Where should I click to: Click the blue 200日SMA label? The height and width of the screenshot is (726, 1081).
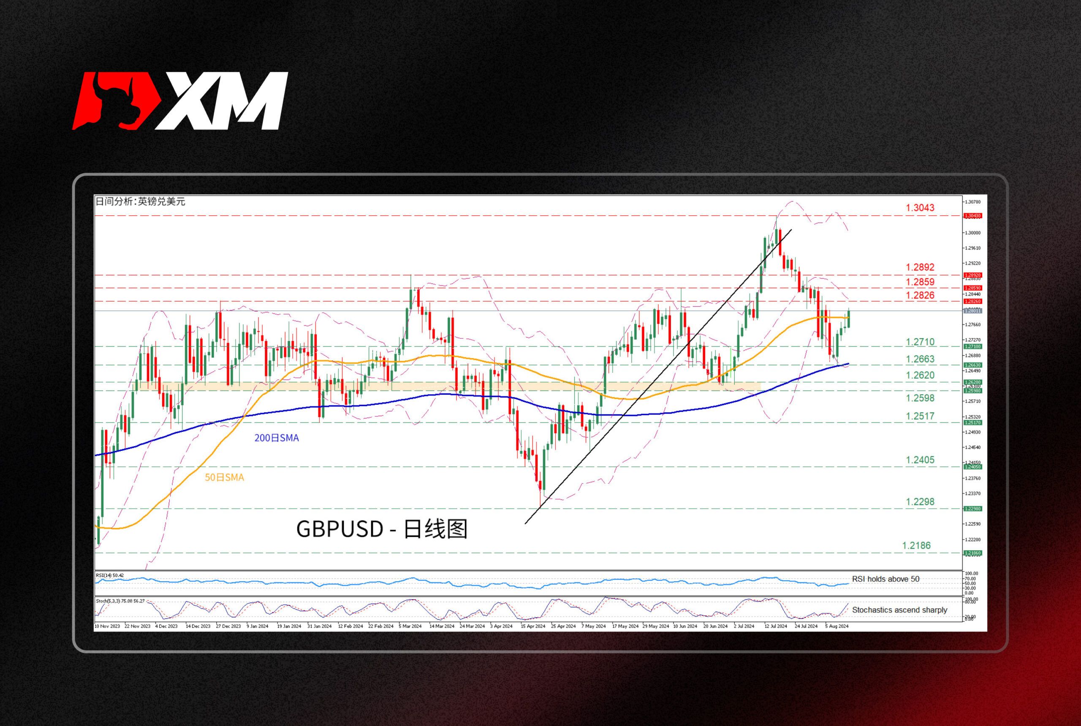pos(277,438)
